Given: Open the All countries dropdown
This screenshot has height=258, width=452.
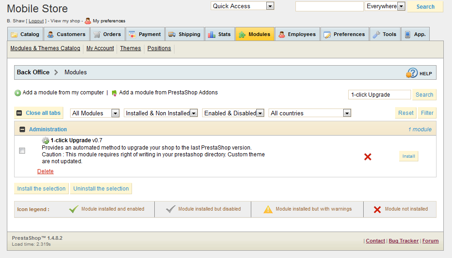Looking at the screenshot, I should 310,113.
